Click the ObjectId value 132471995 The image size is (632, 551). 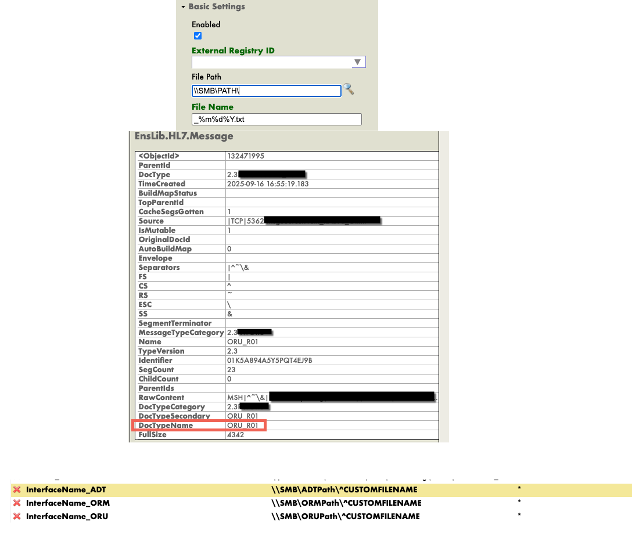click(247, 156)
